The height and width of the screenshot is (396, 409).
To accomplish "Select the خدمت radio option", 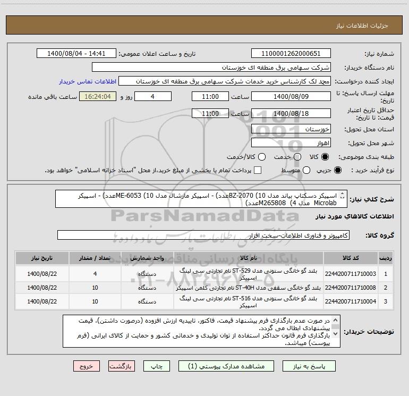I will [x=297, y=157].
